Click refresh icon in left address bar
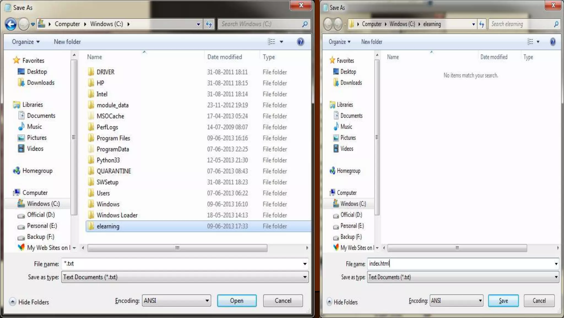 [209, 24]
